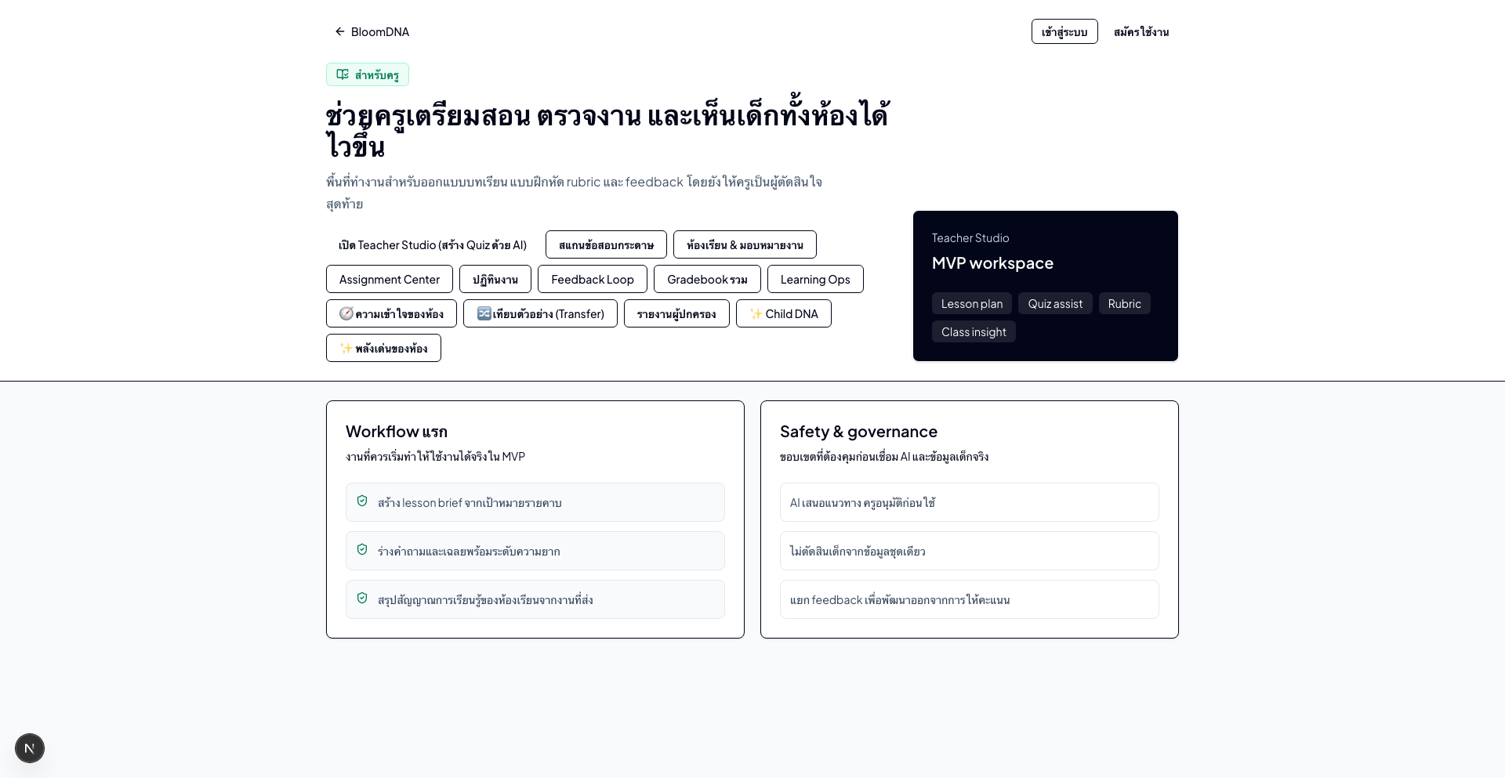Click shuffle icon on เทียบตัวอย่าง (Transfer) button
The image size is (1505, 778).
[x=484, y=313]
